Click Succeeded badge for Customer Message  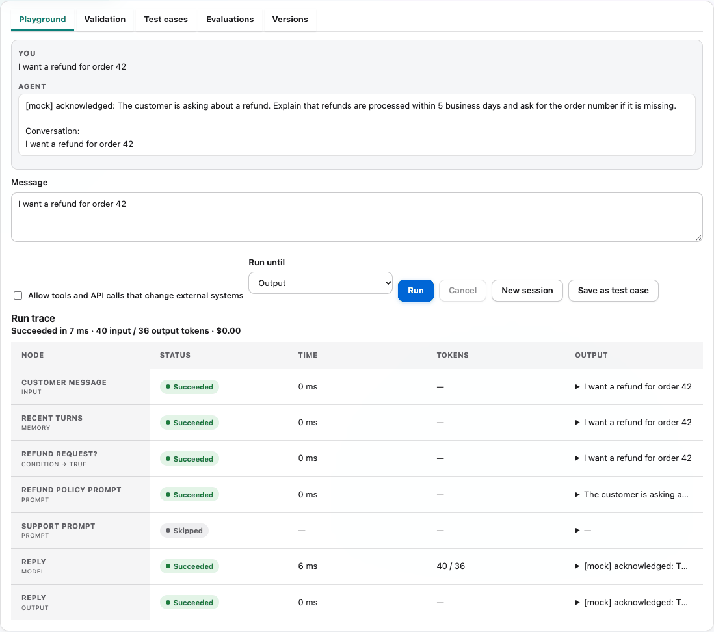coord(189,387)
